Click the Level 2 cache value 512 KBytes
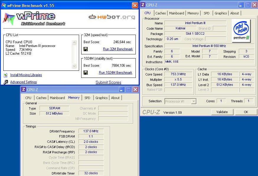Viewport: 258px width, 176px height. pos(225,85)
